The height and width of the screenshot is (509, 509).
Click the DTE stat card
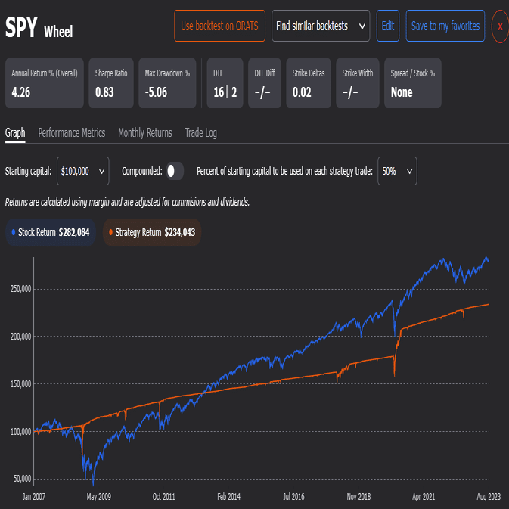tap(225, 83)
